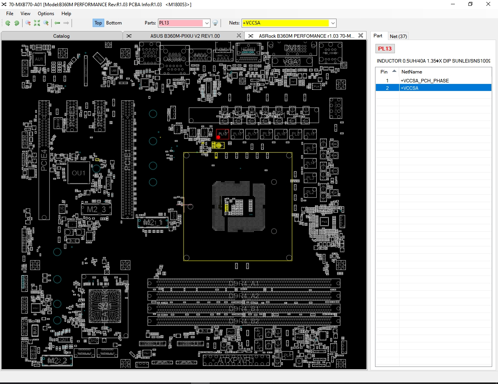Switch to the Catalog tab
This screenshot has width=498, height=384.
click(x=61, y=36)
